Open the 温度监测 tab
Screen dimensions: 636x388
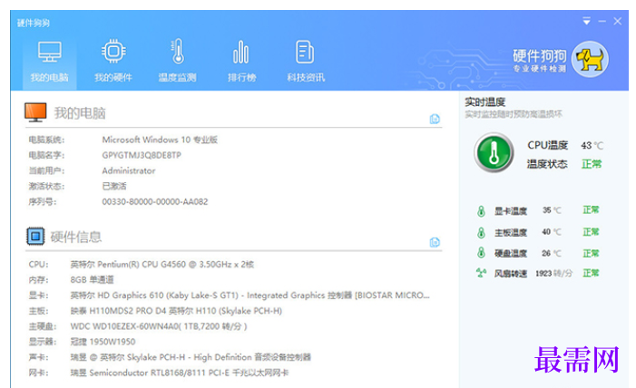tap(178, 62)
